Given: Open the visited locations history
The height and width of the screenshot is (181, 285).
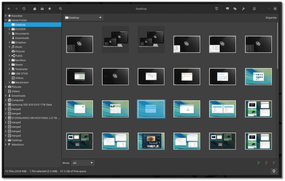Looking at the screenshot, I should [x=24, y=9].
